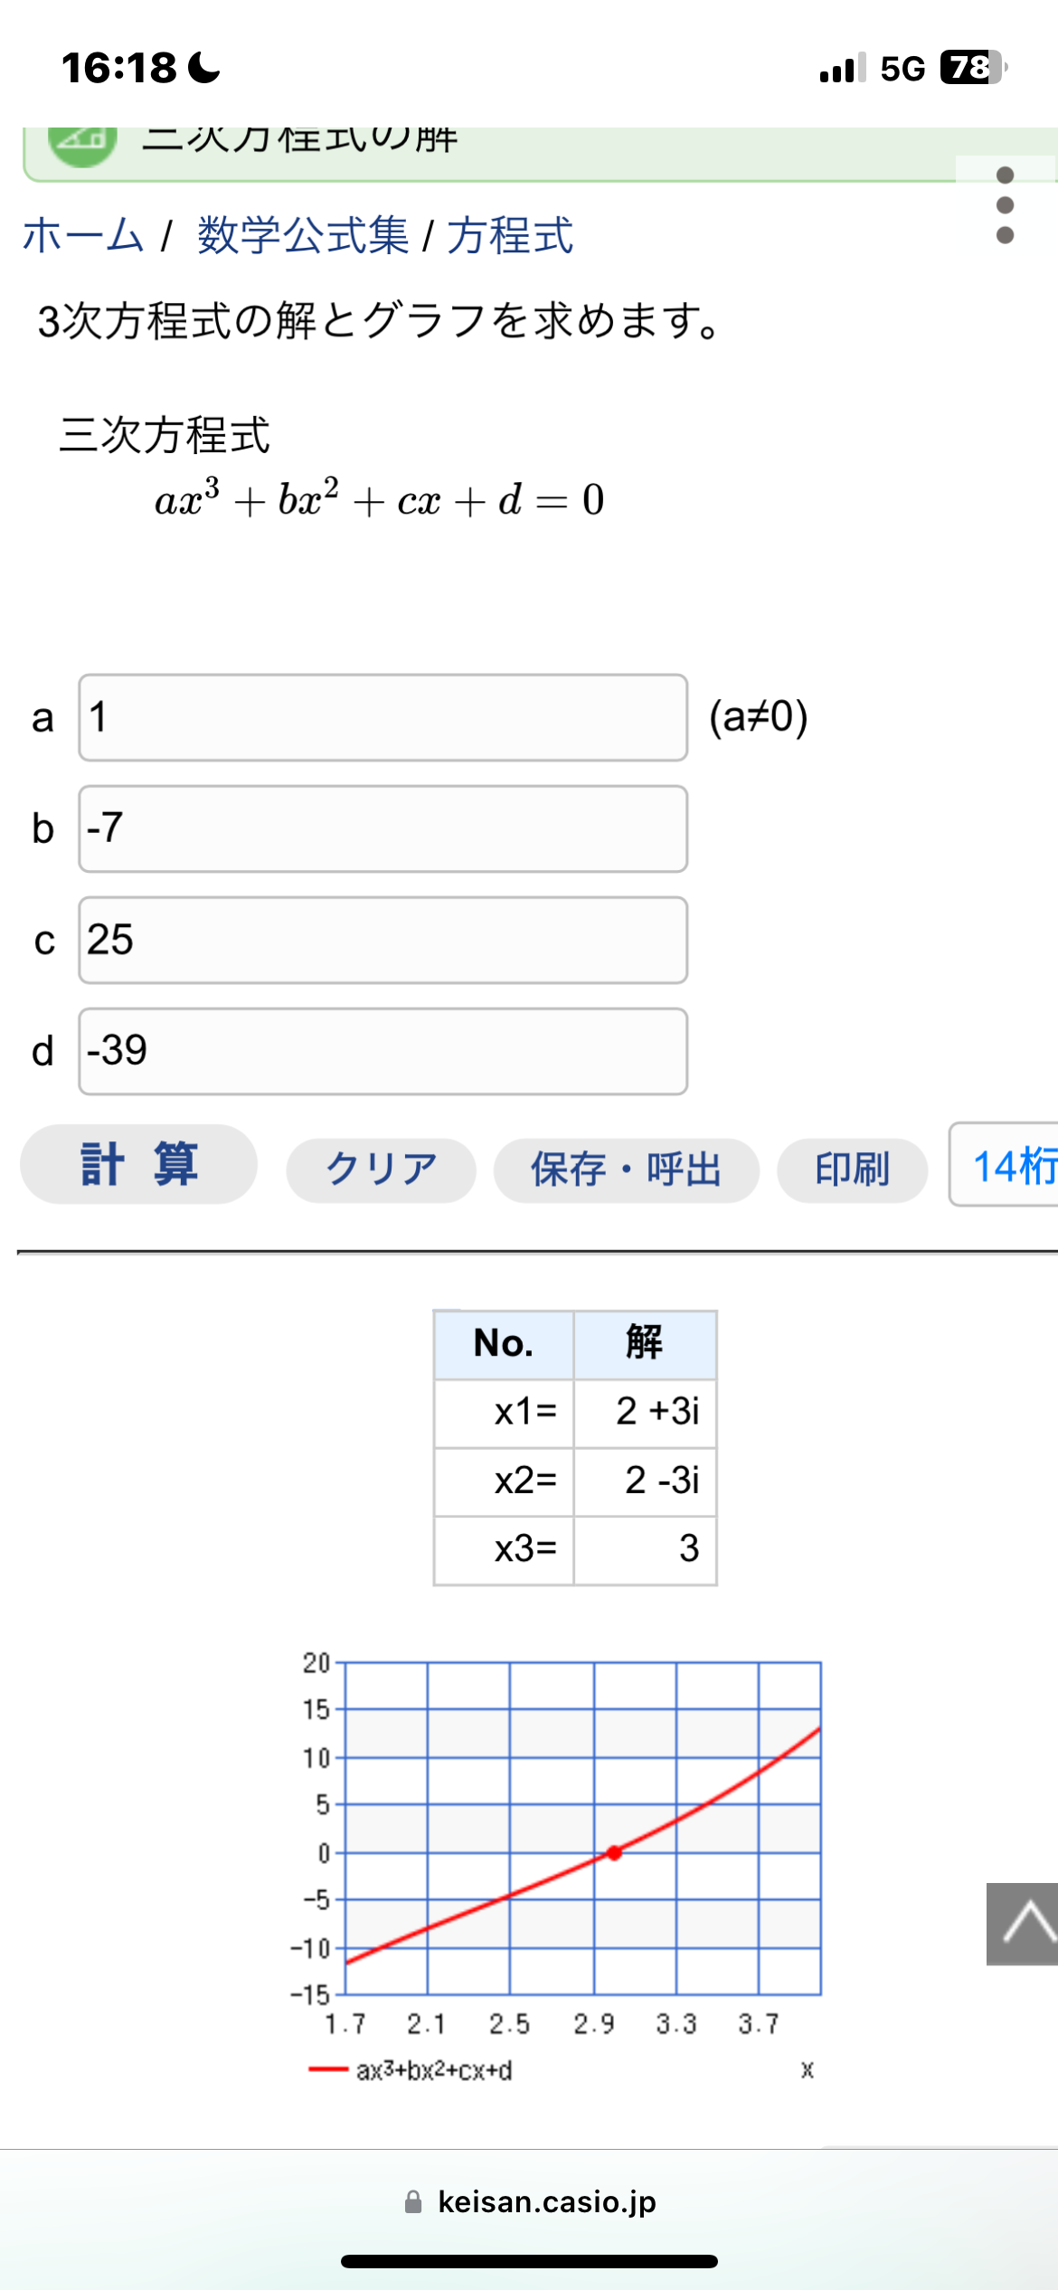The width and height of the screenshot is (1058, 2290).
Task: Focus the coefficient c field showing 25
Action: 383,940
